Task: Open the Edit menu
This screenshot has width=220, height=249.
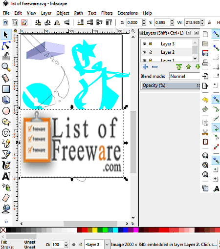Action: [x=18, y=13]
